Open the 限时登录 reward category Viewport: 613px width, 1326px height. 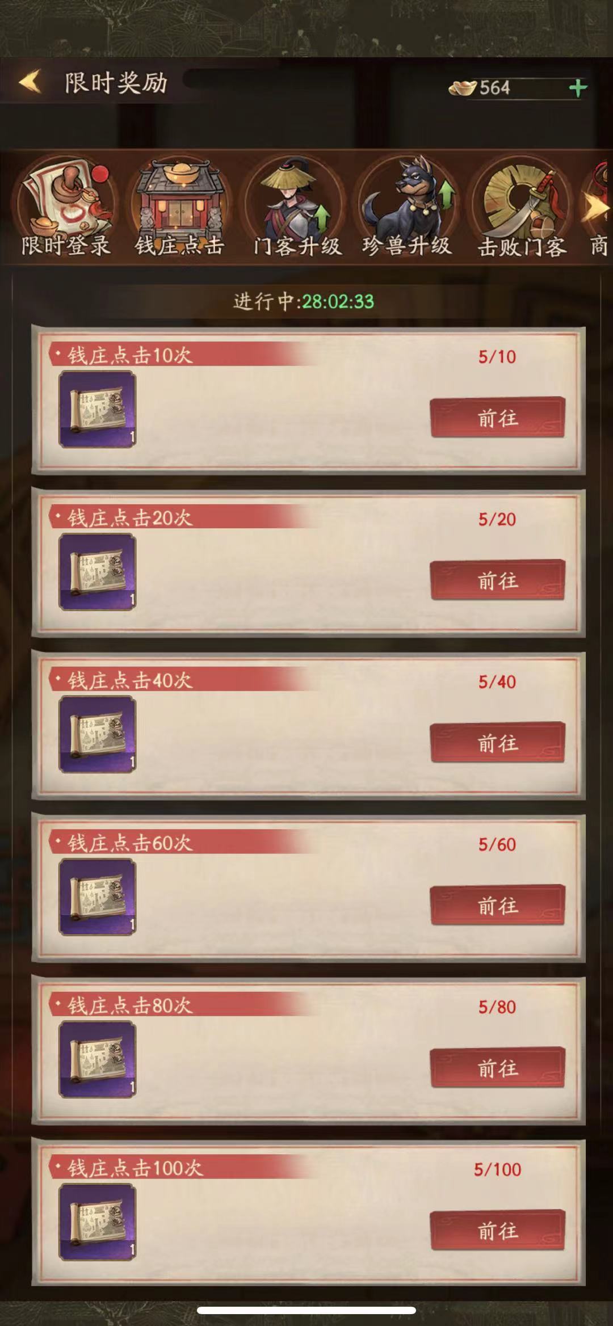[x=66, y=207]
